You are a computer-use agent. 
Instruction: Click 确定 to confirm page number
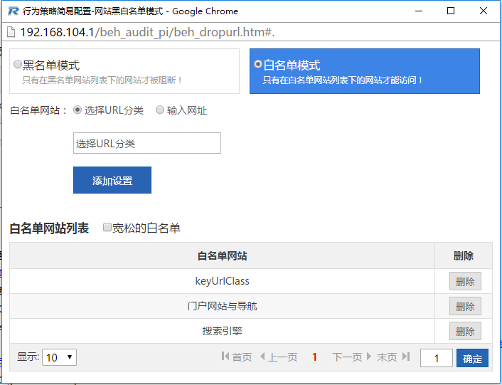(472, 358)
